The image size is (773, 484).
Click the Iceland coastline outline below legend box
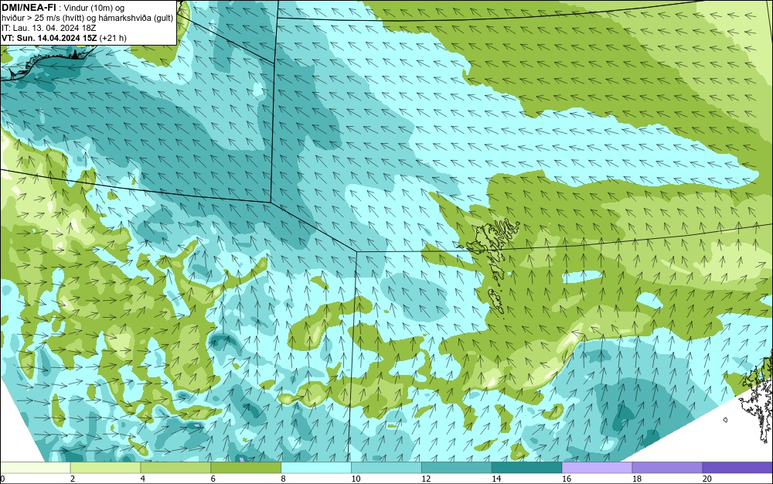47,62
